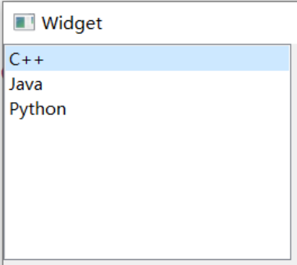The image size is (297, 265).
Task: Click gray strip beneath the list box
Action: 150,263
